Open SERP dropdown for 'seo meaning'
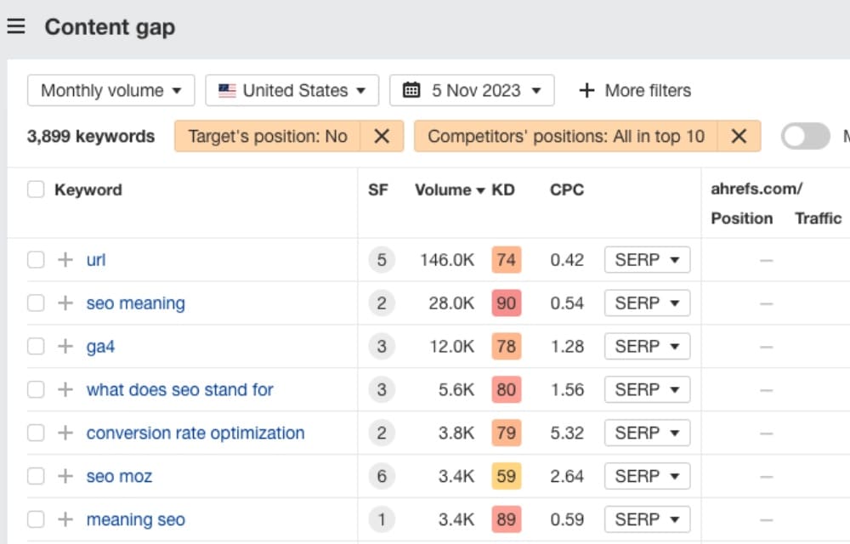850x544 pixels. [x=647, y=303]
